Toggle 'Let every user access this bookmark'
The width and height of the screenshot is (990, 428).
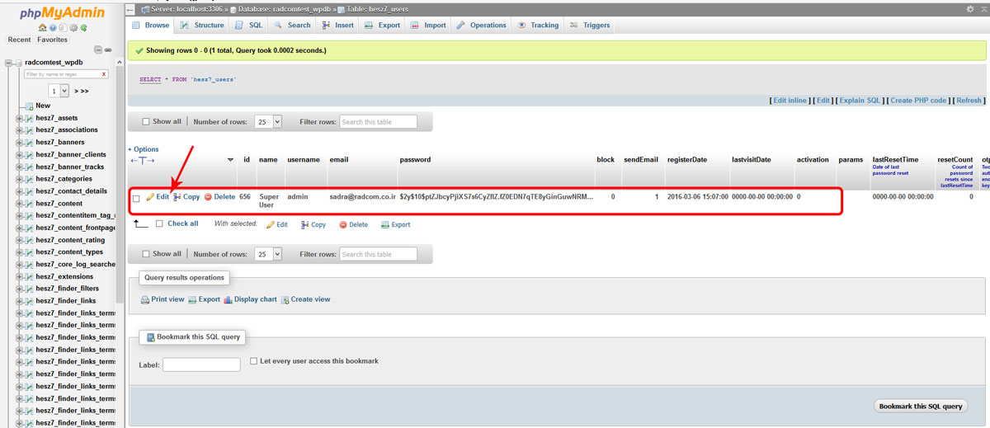(253, 361)
